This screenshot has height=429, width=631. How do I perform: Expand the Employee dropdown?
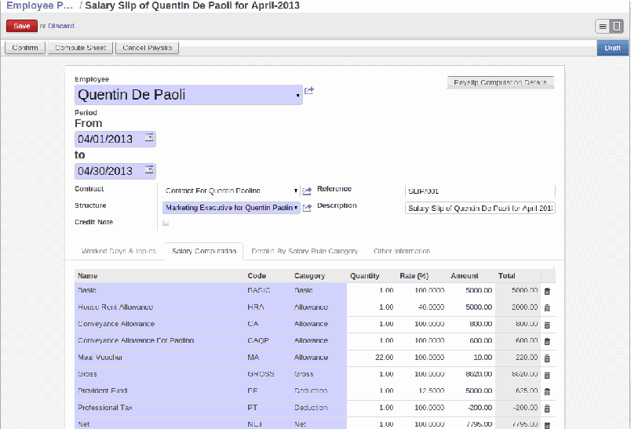tap(298, 96)
